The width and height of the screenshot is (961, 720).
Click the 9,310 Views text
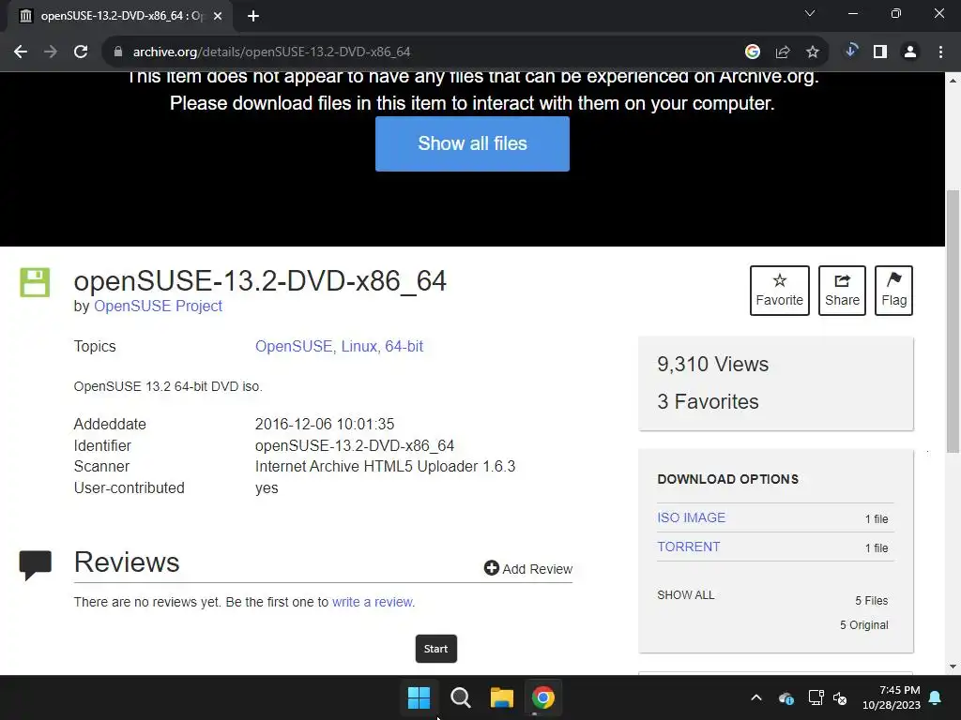713,365
